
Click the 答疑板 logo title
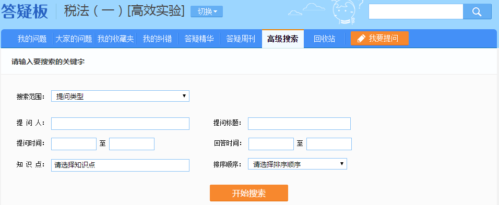[x=24, y=12]
